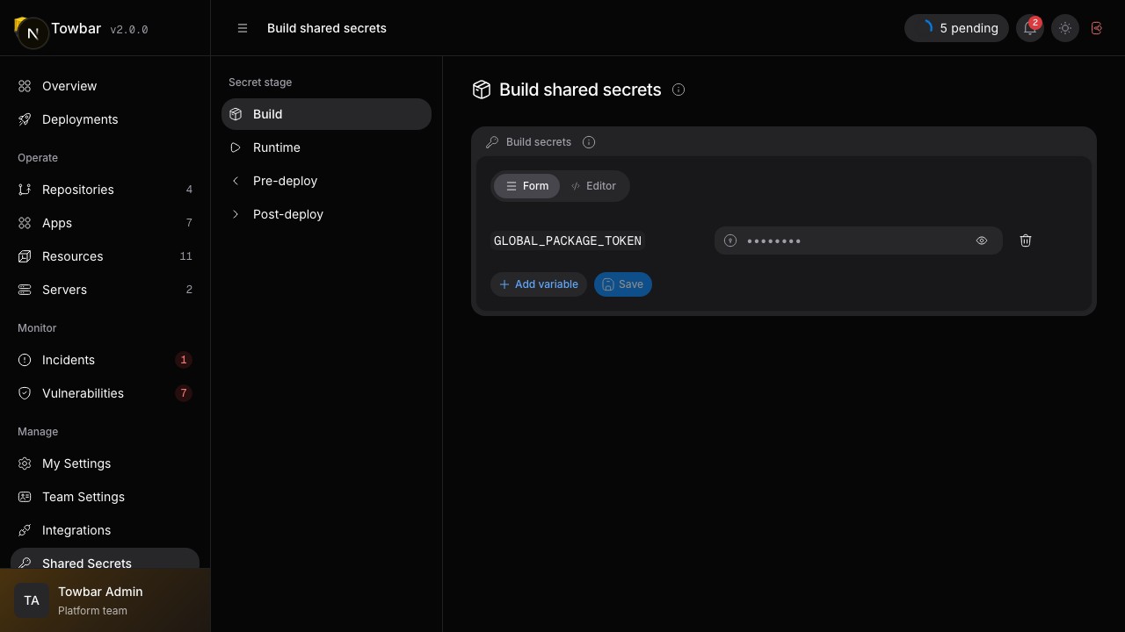Screen dimensions: 1125x632
Task: Click the Apps grid icon
Action: [25, 223]
